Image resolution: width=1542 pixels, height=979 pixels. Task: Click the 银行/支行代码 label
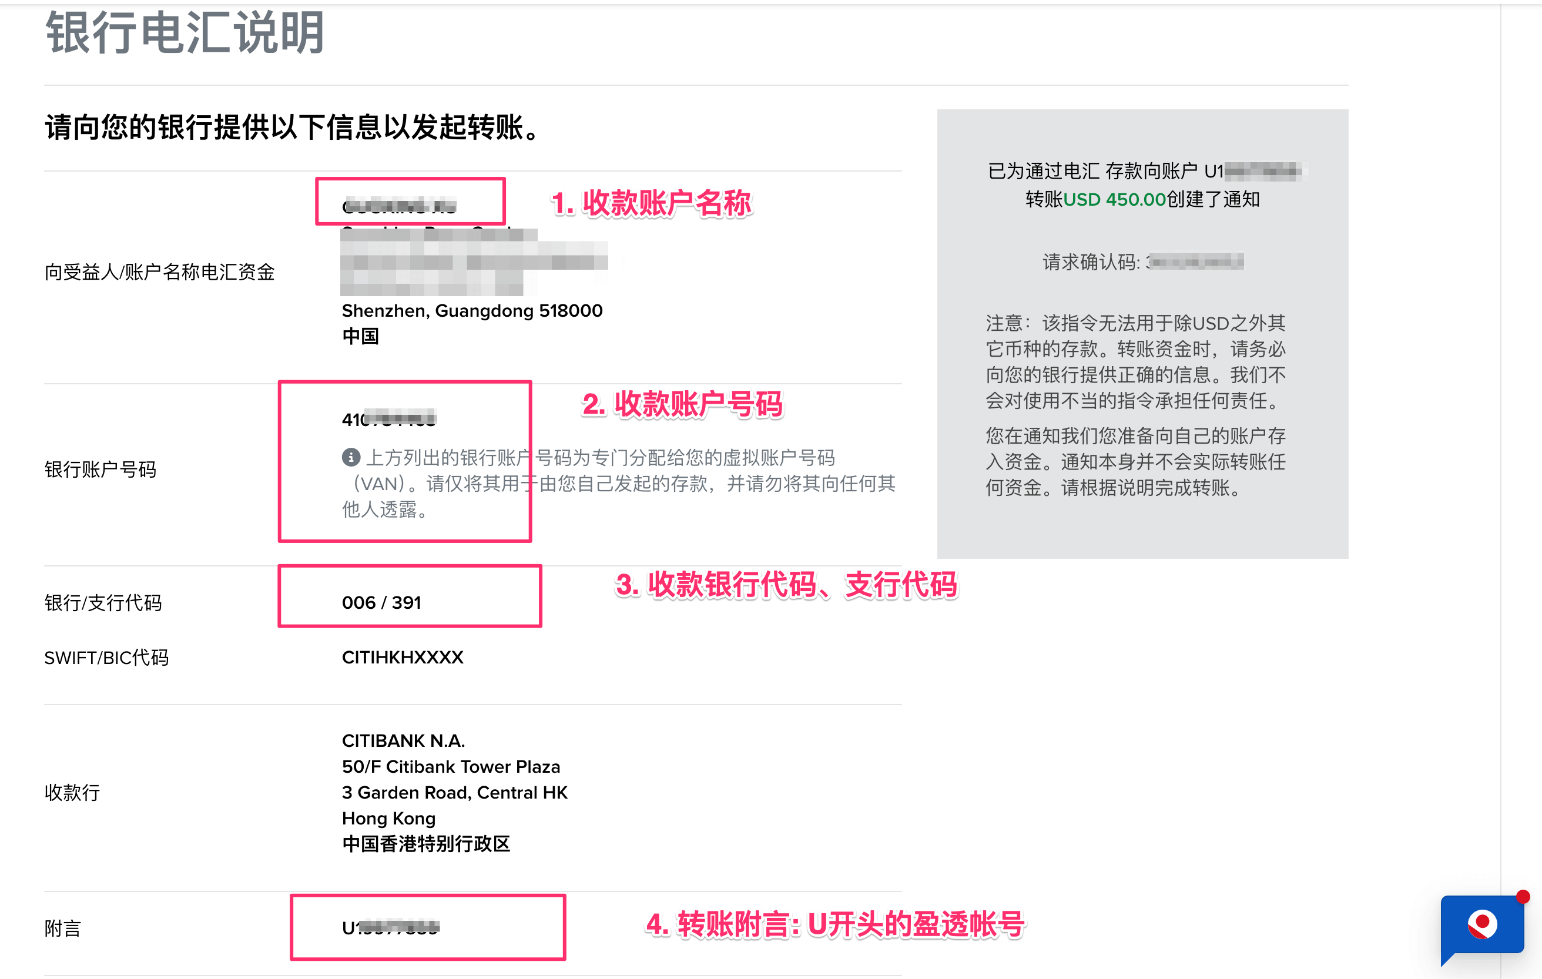point(102,602)
